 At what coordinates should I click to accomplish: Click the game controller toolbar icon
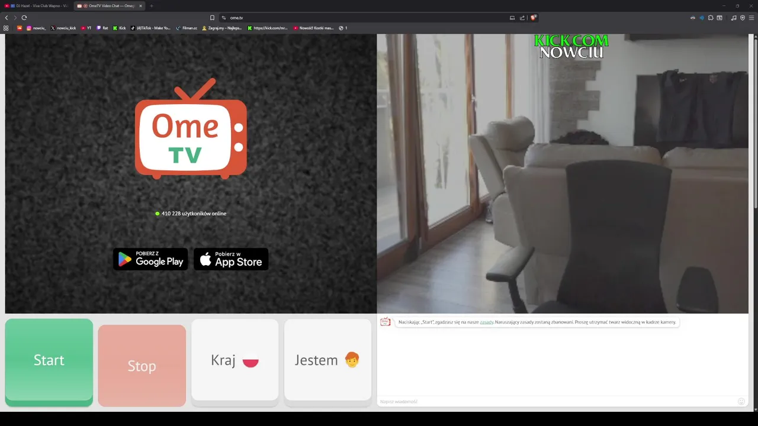point(693,18)
